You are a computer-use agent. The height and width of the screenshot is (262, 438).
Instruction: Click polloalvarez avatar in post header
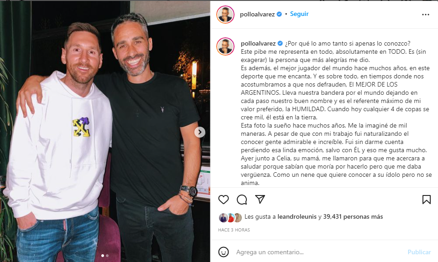(x=225, y=14)
